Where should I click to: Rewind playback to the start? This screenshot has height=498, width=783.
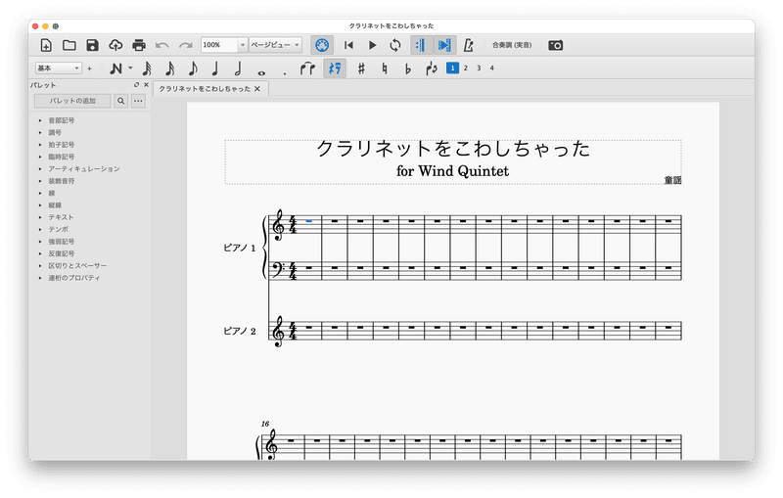348,45
